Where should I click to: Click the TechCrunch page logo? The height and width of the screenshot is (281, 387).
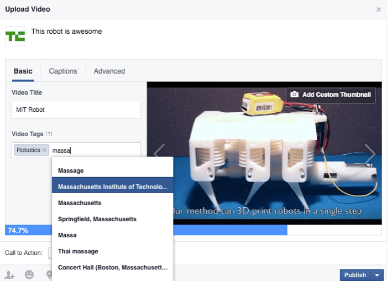15,36
